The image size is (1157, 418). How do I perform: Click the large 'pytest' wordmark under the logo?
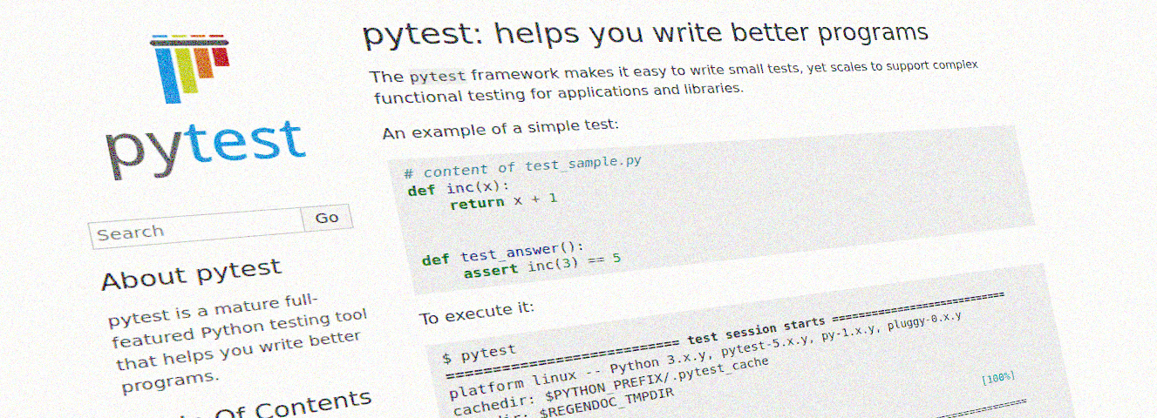(206, 150)
